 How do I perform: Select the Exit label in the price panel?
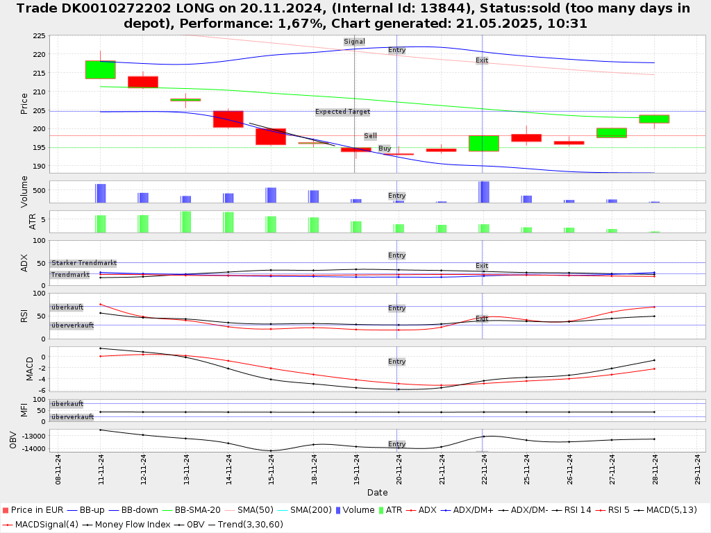[482, 60]
